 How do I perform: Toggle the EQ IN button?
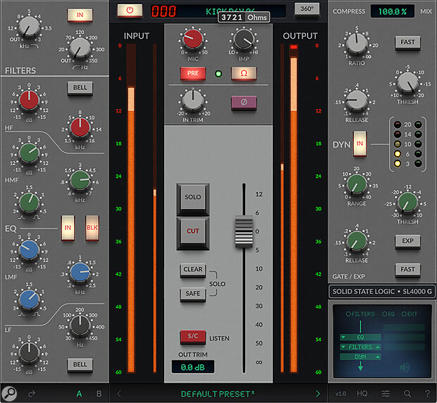[68, 228]
